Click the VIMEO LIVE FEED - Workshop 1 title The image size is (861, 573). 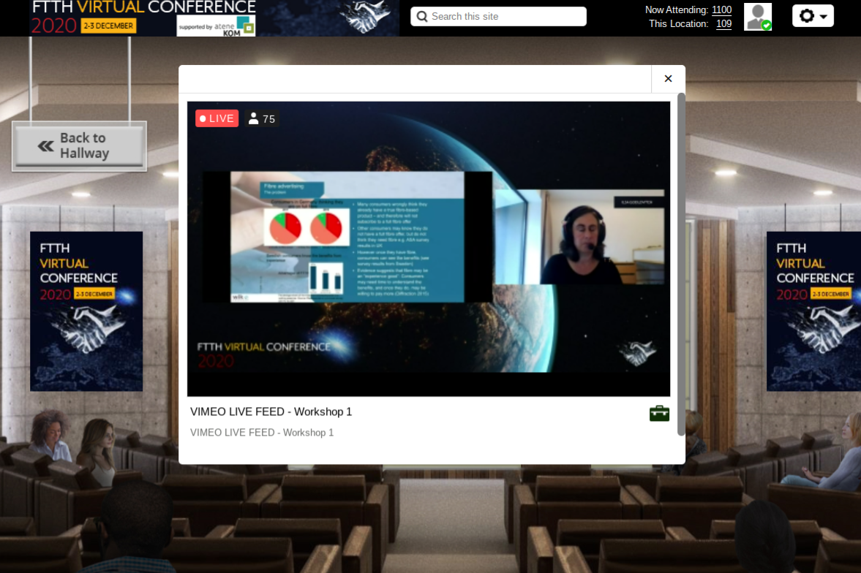coord(271,411)
